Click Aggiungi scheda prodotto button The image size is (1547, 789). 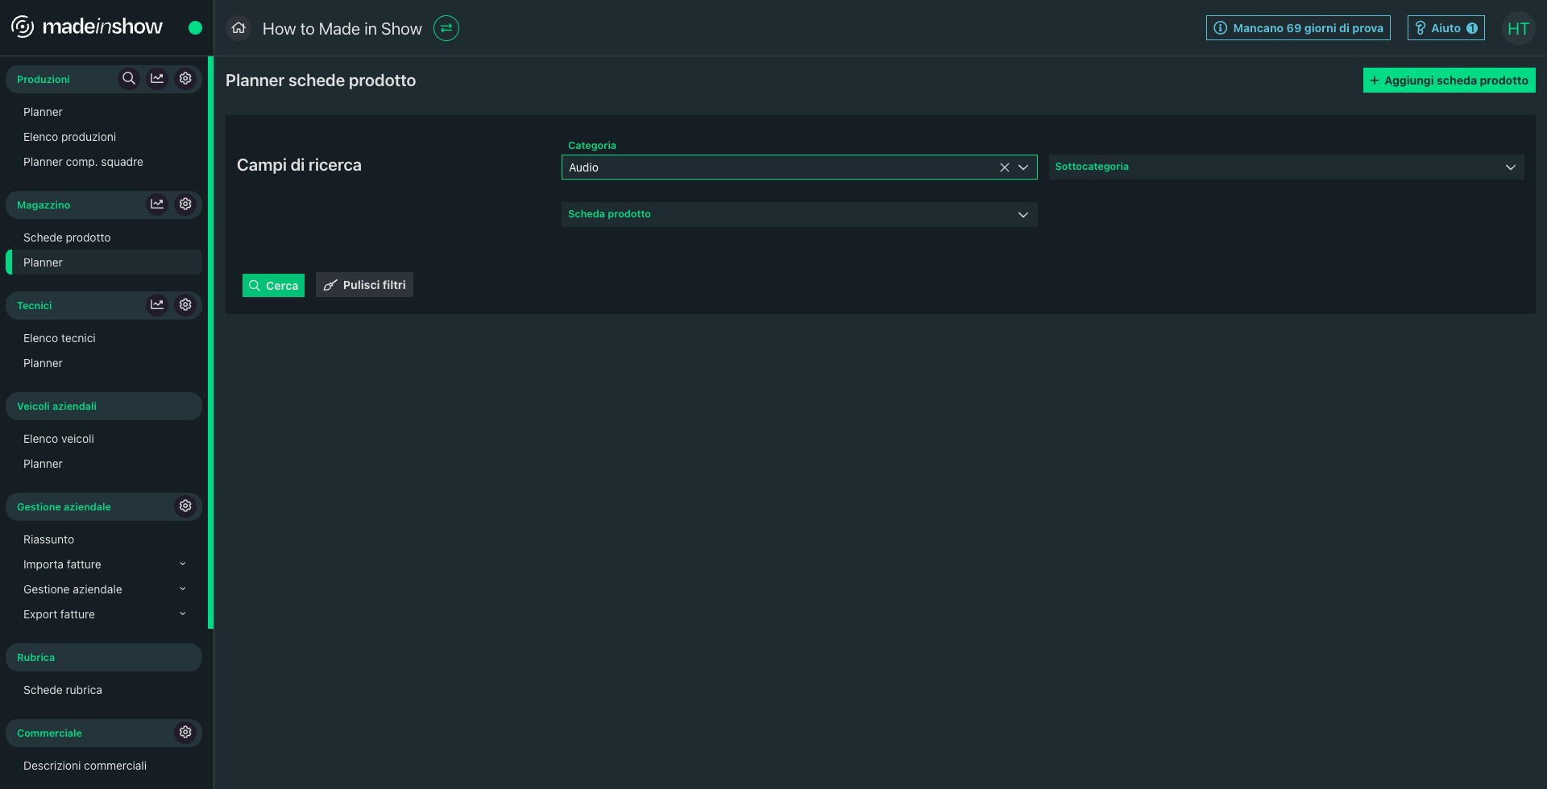pyautogui.click(x=1448, y=81)
